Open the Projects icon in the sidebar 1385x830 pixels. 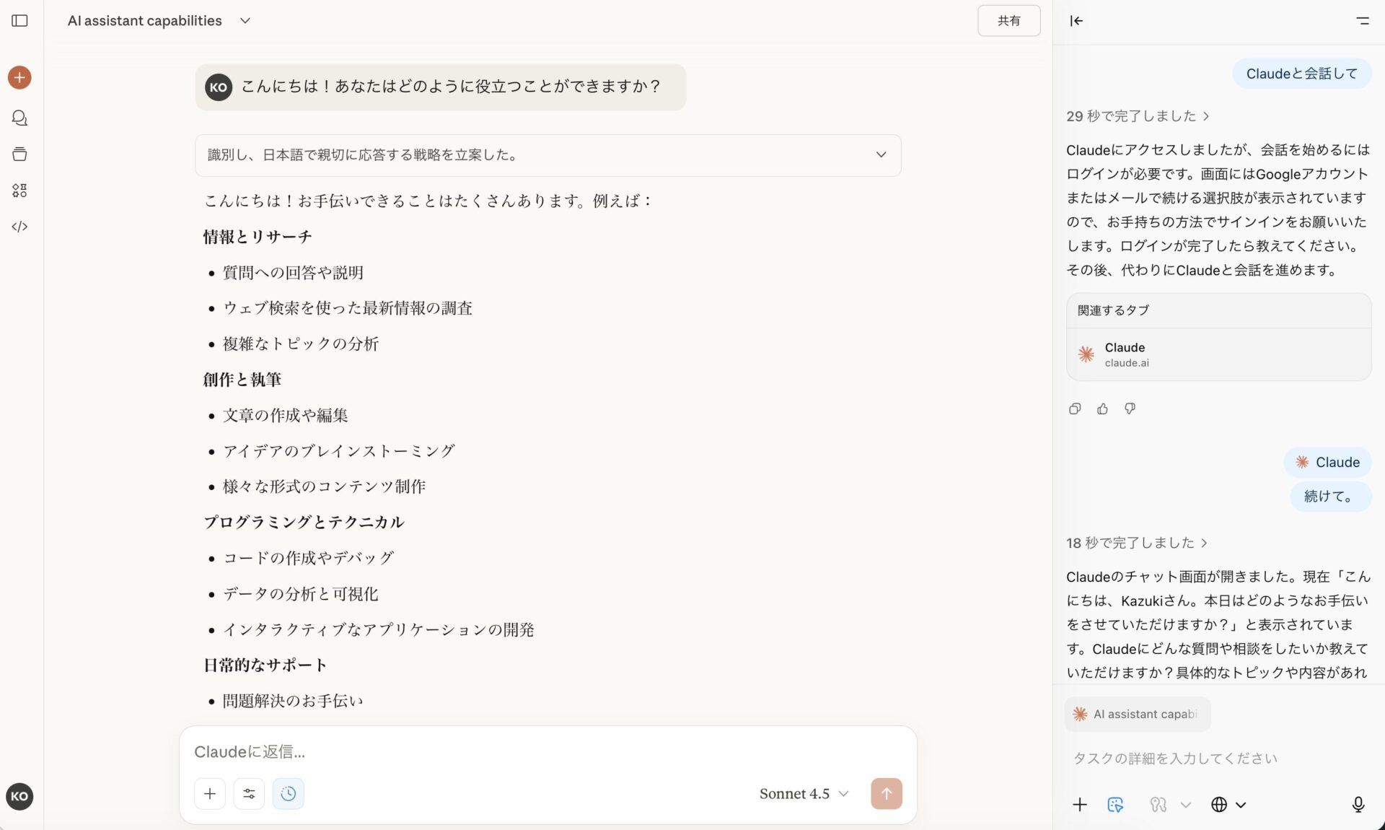(19, 154)
